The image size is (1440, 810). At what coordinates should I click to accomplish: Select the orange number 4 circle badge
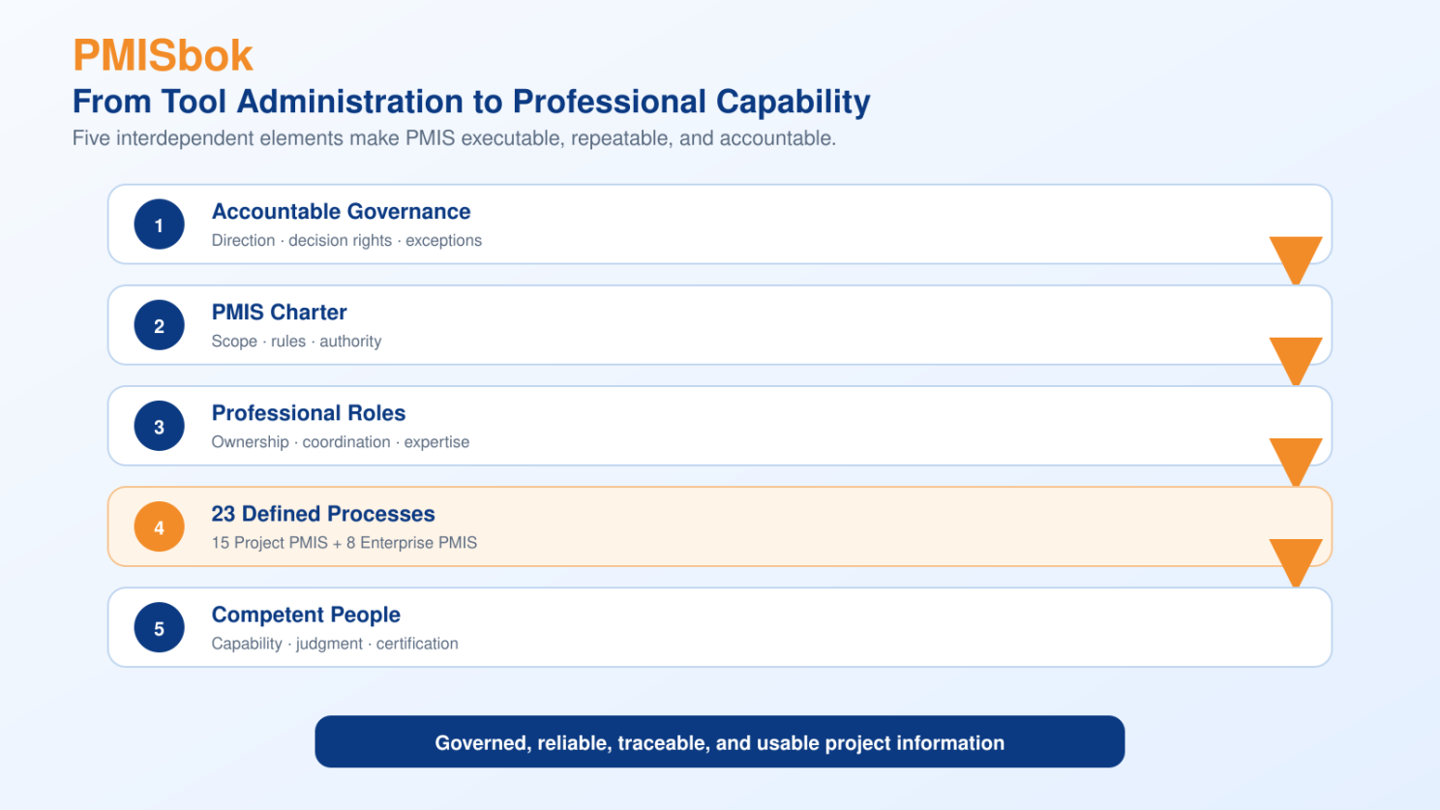159,526
